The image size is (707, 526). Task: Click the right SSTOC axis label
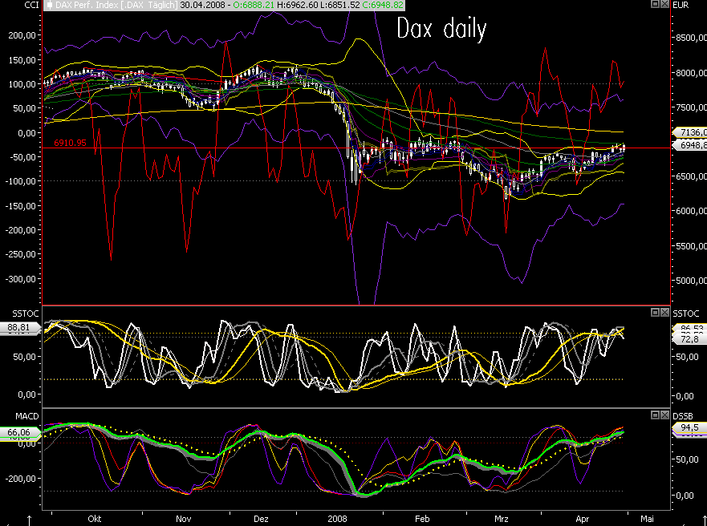pos(686,314)
